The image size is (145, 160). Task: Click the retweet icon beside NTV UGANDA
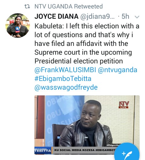pos(27,7)
